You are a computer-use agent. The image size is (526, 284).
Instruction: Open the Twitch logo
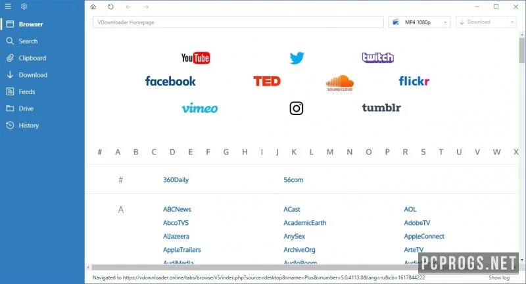click(x=377, y=58)
